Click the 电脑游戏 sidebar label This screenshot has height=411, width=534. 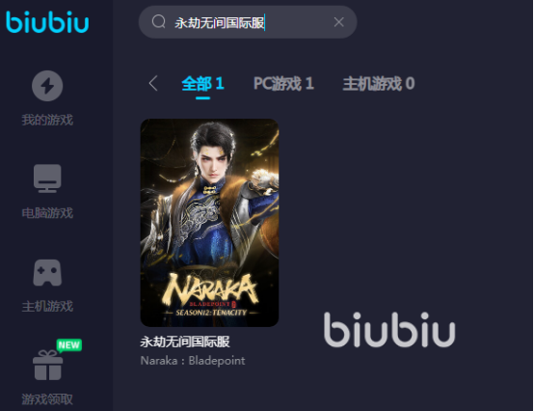(x=47, y=213)
